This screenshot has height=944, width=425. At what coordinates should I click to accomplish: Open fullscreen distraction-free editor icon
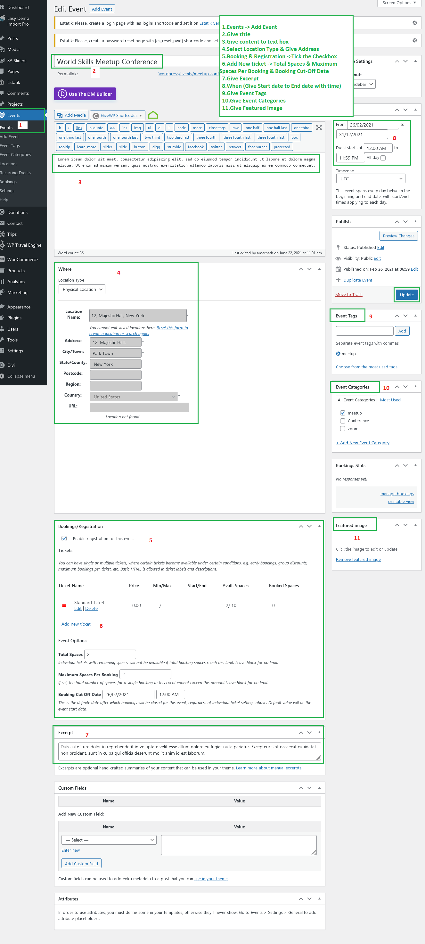click(319, 127)
